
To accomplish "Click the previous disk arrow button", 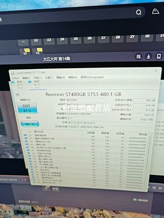I will (x=17, y=94).
